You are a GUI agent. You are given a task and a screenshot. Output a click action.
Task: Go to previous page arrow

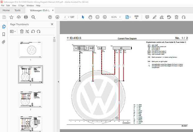50,17
